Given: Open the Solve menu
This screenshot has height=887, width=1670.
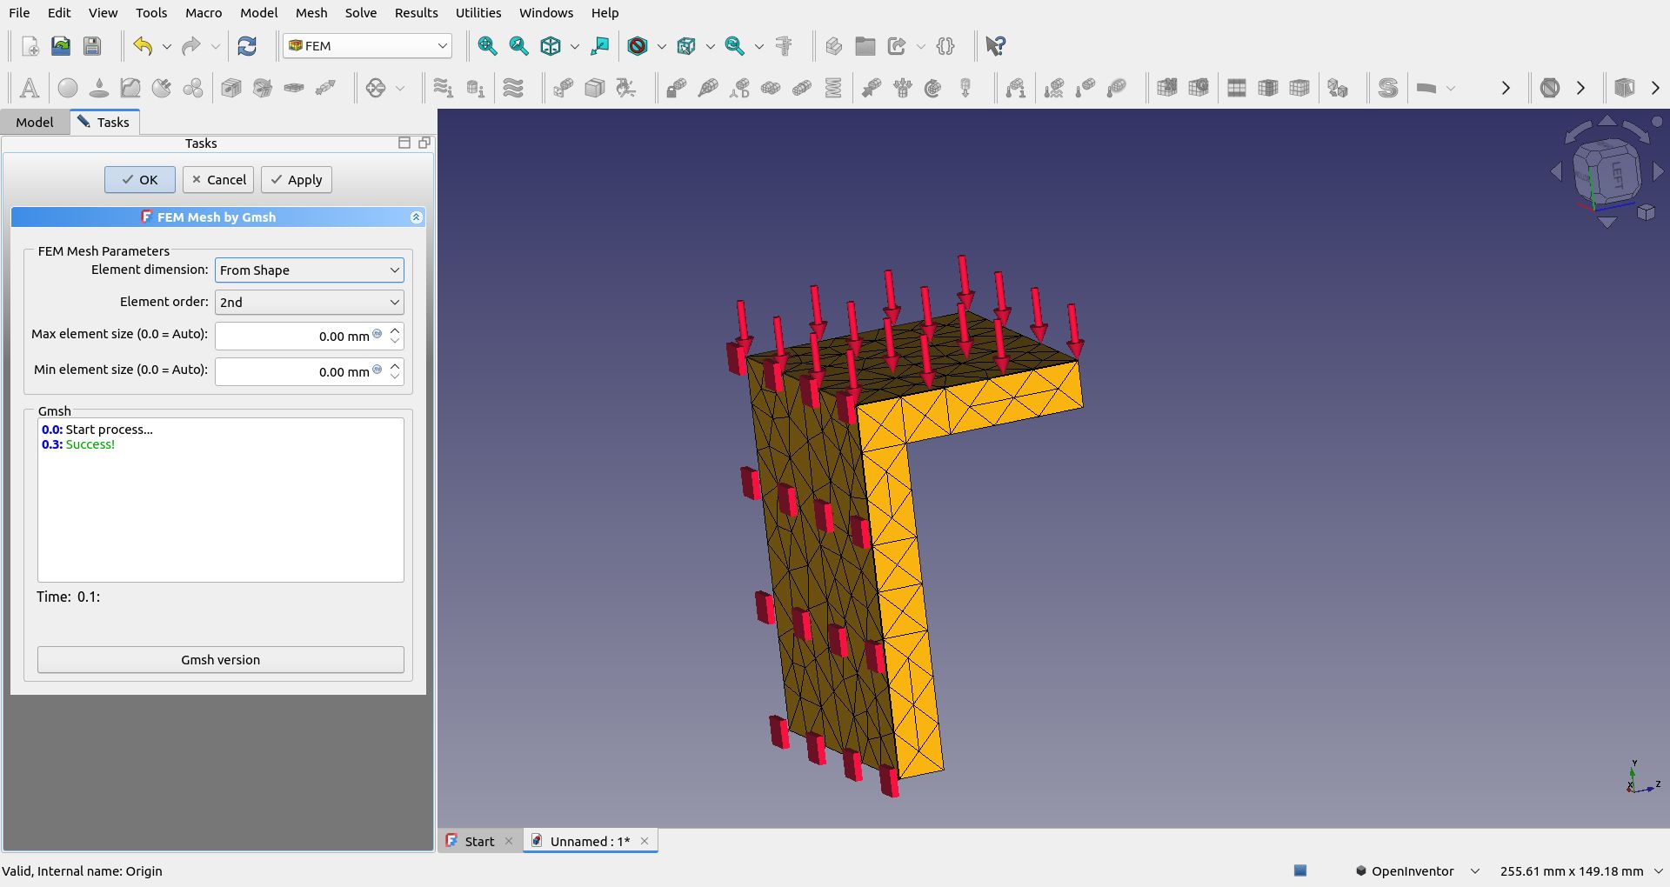Looking at the screenshot, I should tap(361, 13).
